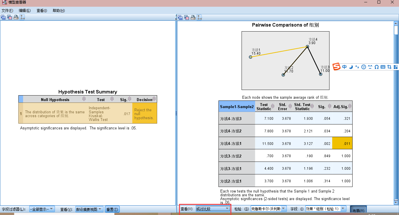This screenshot has height=215, width=399.
Task: Open the 查看(I) menu
Action: point(42,11)
